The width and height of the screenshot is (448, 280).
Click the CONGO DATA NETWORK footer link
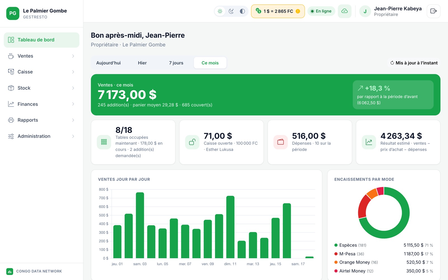pyautogui.click(x=39, y=271)
